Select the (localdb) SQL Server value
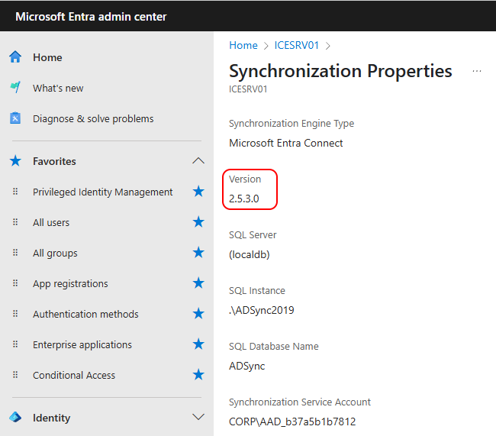Image resolution: width=496 pixels, height=436 pixels. (x=250, y=254)
